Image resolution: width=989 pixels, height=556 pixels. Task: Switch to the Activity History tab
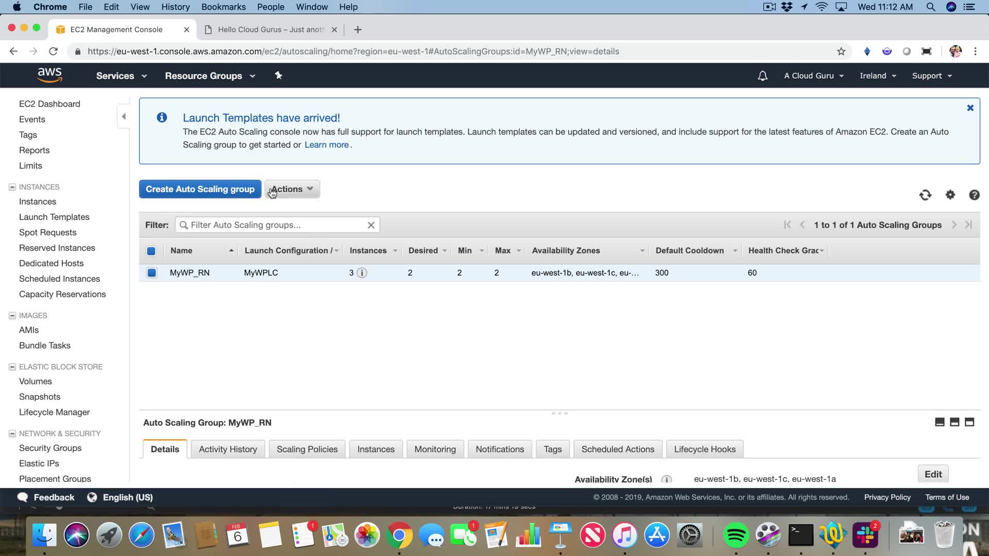(228, 449)
